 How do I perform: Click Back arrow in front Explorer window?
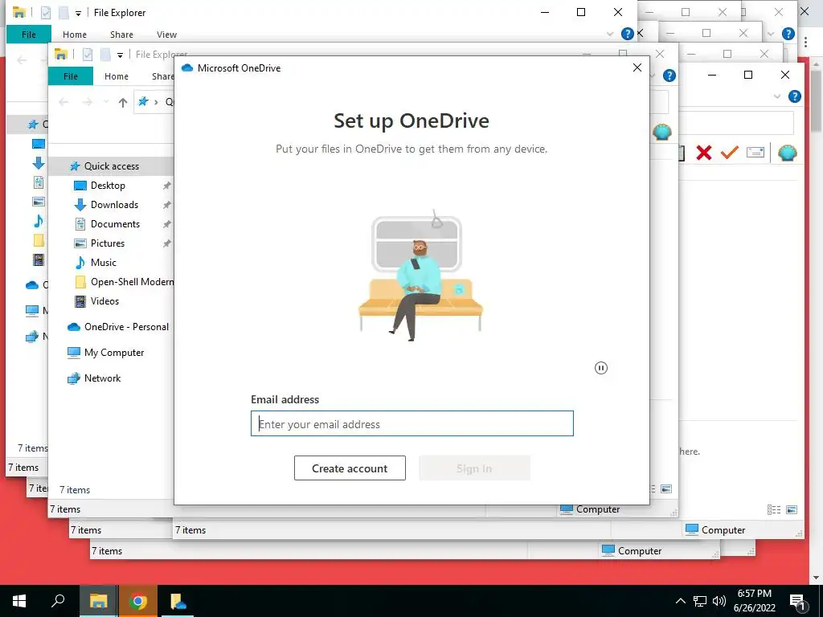[x=63, y=102]
